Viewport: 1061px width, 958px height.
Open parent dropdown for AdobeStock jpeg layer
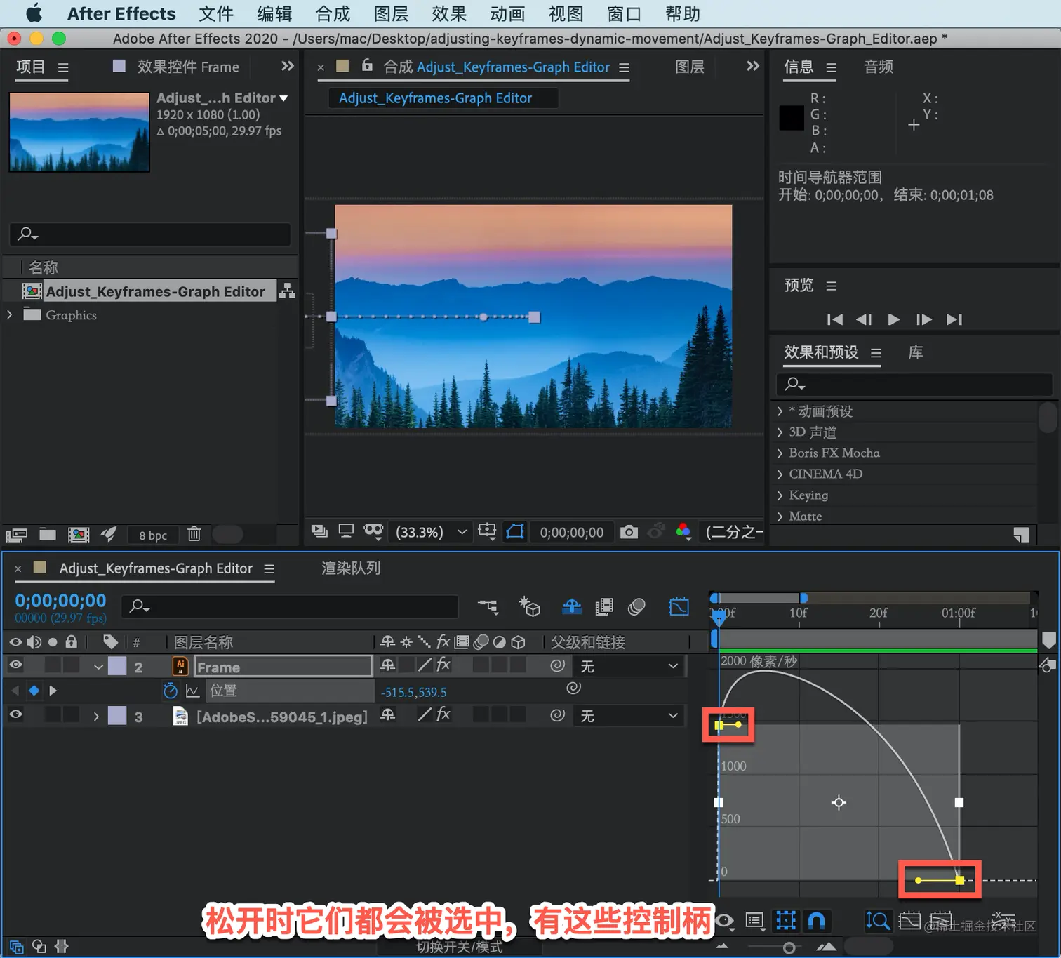pyautogui.click(x=629, y=716)
